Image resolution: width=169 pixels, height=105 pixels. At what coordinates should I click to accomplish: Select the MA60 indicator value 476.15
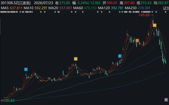click(90, 8)
